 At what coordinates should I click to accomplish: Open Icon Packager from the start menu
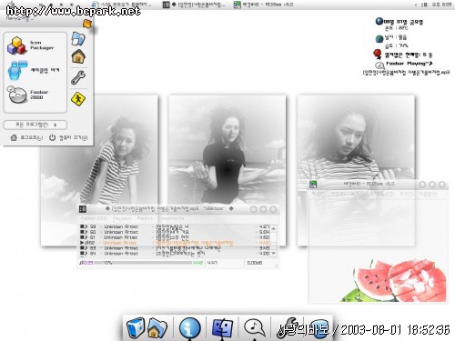pos(31,45)
